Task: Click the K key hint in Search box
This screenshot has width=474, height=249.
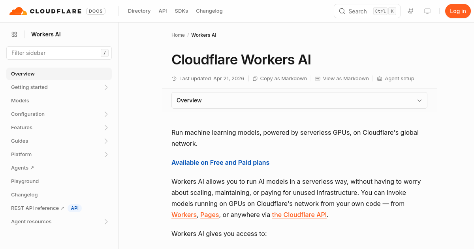Action: click(x=392, y=11)
